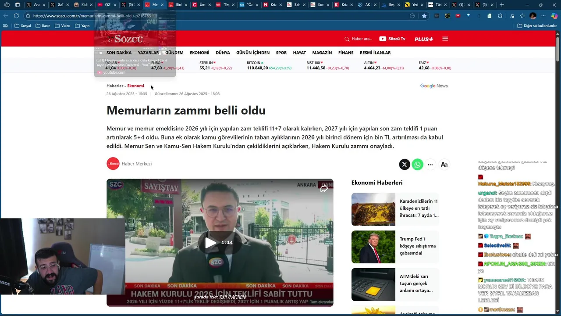Open the HAYAT menu section
This screenshot has width=561, height=316.
[299, 53]
